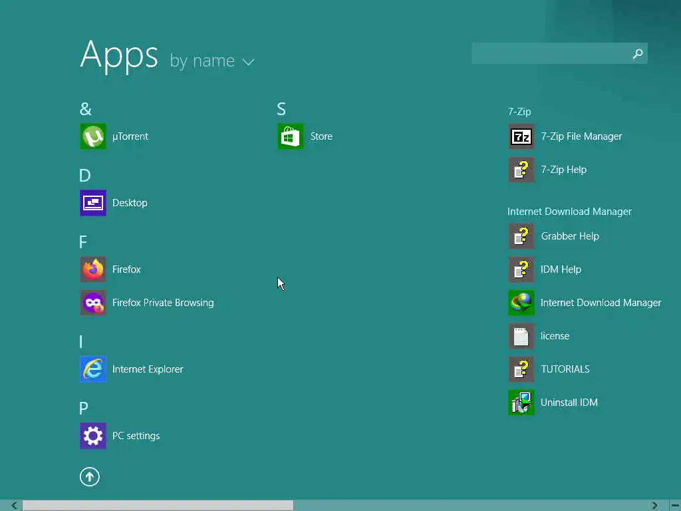Click the 'Internet Download Manager' group header
681x511 pixels.
click(x=569, y=212)
